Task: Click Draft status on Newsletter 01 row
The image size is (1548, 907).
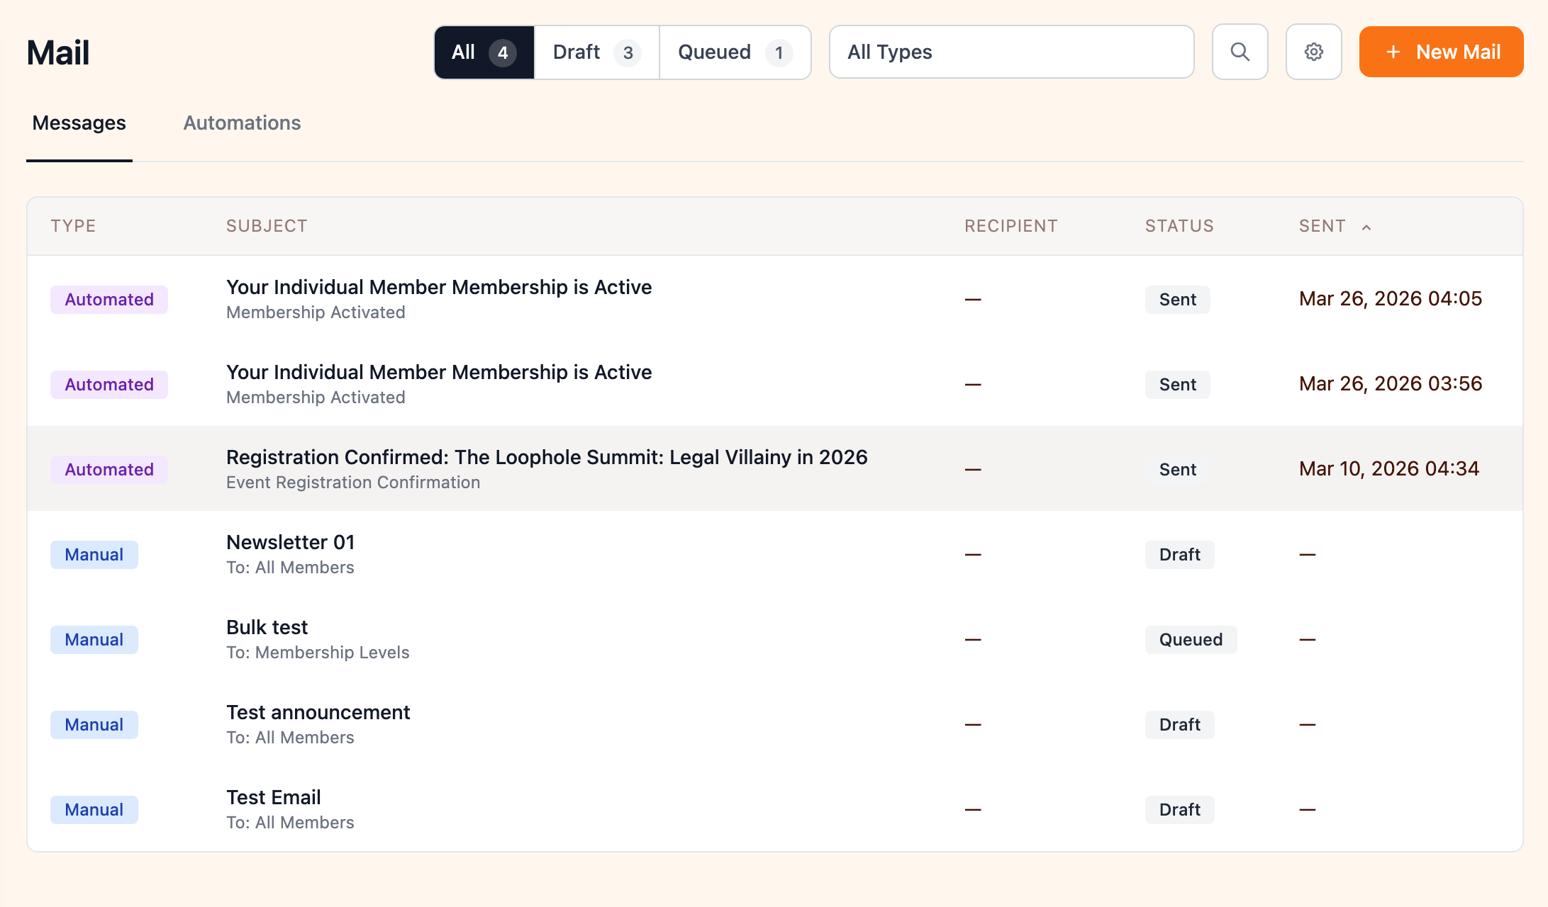Action: point(1179,554)
